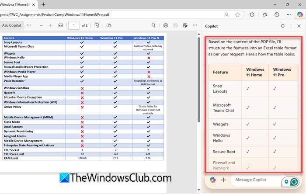Print the PDF document
This screenshot has width=306, height=194.
pyautogui.click(x=166, y=25)
